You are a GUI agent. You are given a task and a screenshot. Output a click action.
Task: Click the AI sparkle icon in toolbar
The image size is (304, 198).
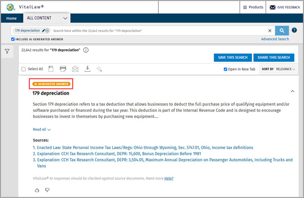click(x=99, y=69)
